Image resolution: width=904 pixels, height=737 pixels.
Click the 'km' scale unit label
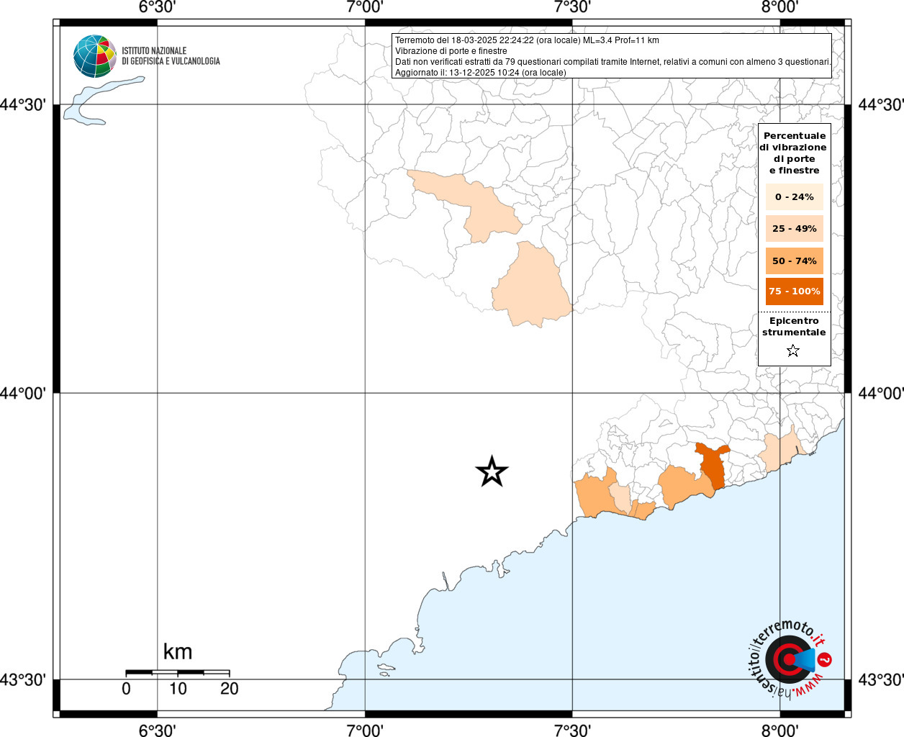click(178, 651)
